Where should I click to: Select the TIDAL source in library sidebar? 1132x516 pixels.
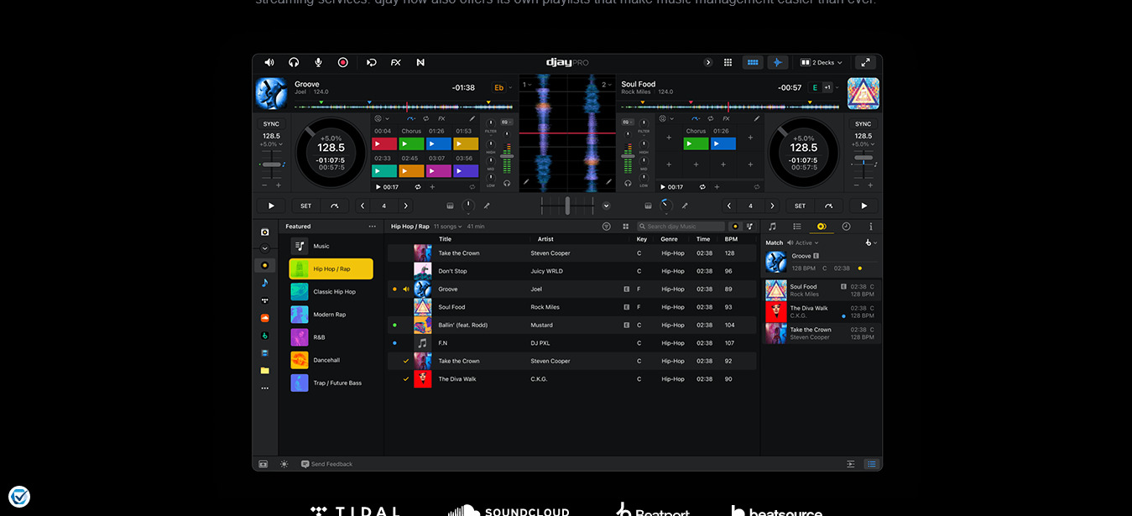(265, 300)
